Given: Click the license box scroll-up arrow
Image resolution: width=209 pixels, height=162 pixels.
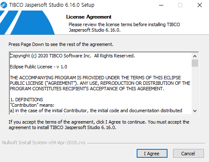Looking at the screenshot, I should (195, 56).
